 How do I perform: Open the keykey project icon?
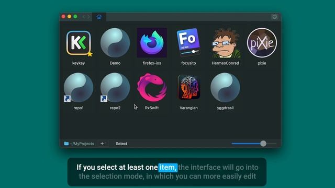click(x=79, y=43)
